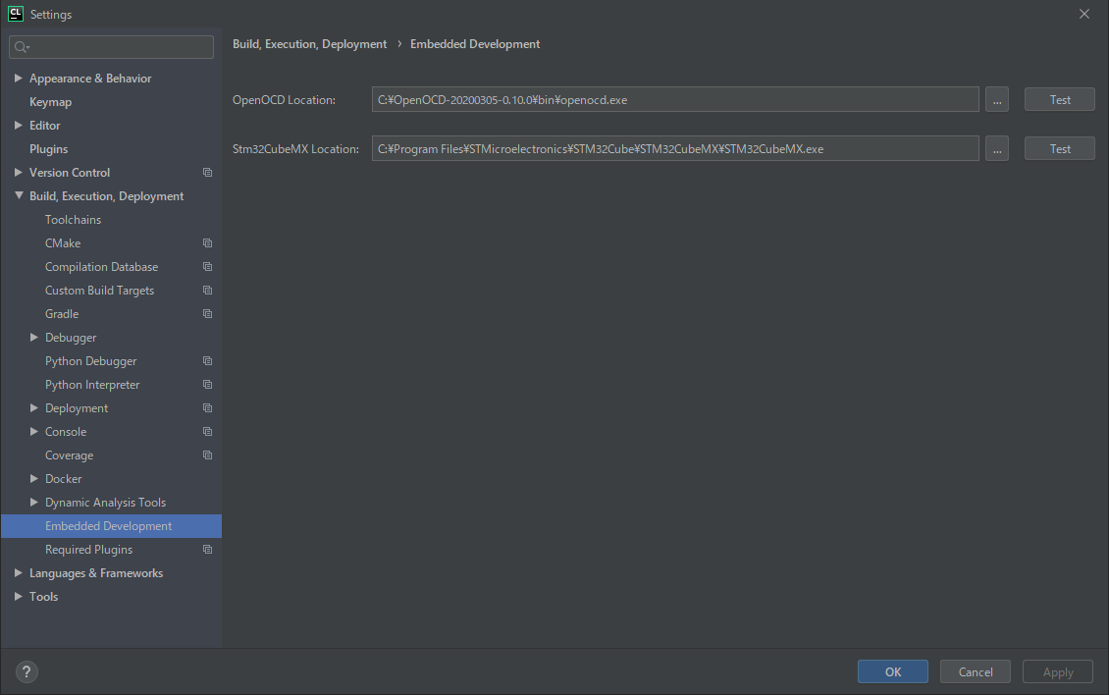The image size is (1109, 695).
Task: Test the Stm32CubeMX location
Action: 1060,148
